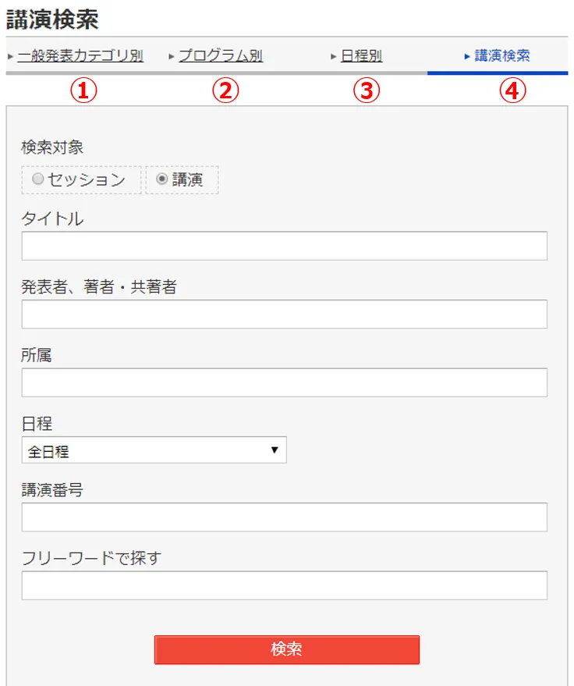The height and width of the screenshot is (686, 574).
Task: Go to the 日程別 tab
Action: tap(362, 56)
